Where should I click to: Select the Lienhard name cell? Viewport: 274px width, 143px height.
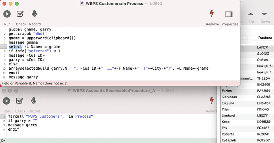(x=228, y=116)
